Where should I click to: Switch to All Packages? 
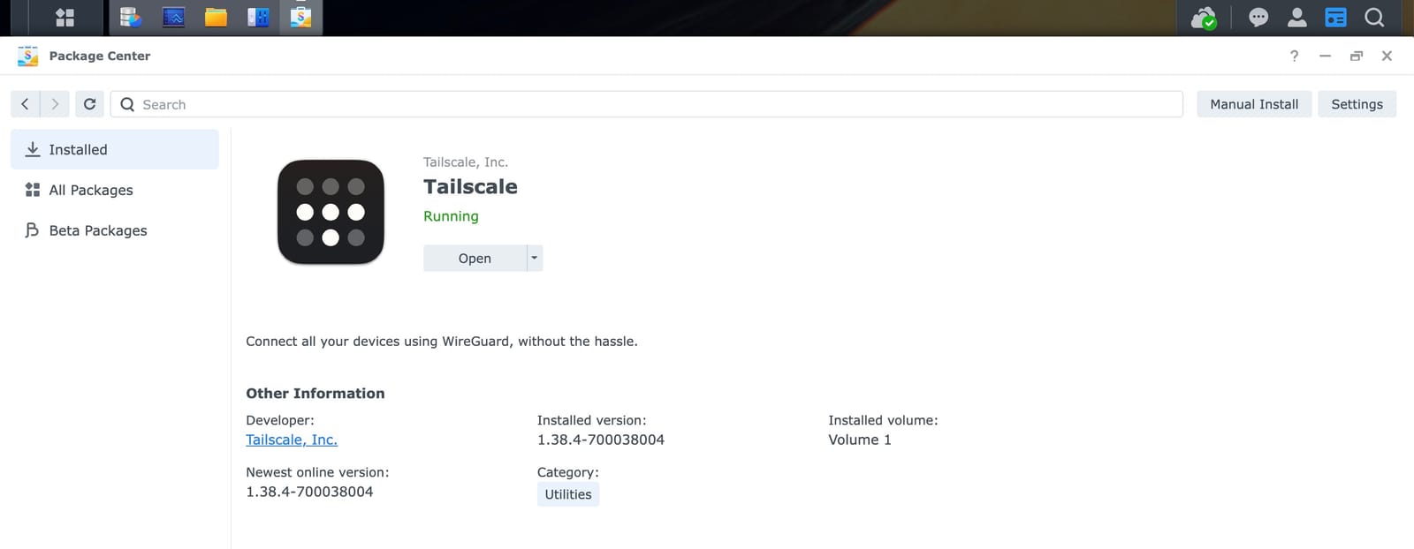point(91,190)
